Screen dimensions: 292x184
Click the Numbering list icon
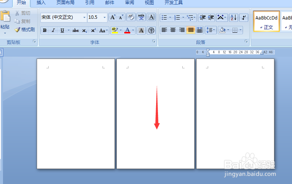click(x=177, y=18)
